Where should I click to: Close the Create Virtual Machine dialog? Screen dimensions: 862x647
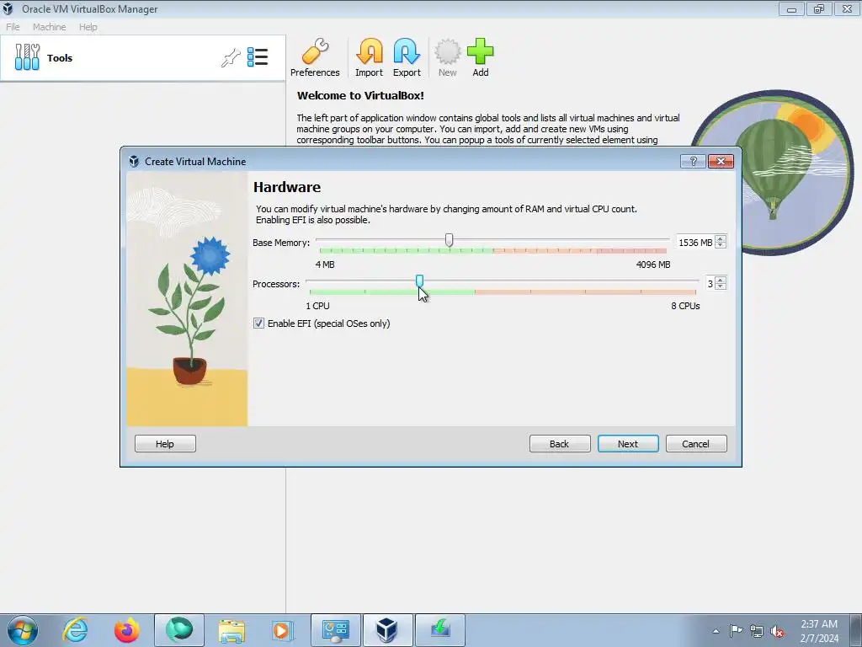(721, 161)
